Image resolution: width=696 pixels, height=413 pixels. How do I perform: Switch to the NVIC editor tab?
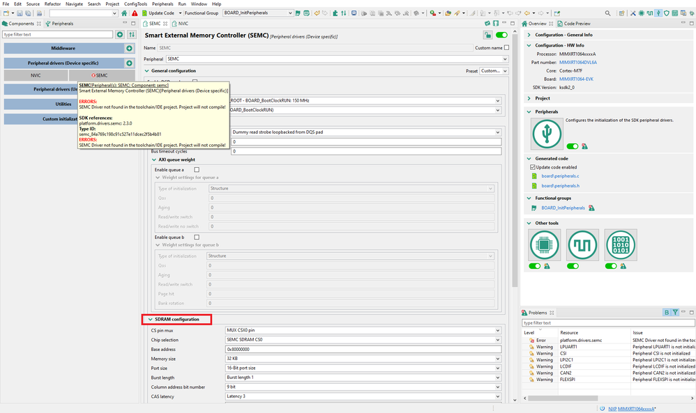(x=180, y=24)
